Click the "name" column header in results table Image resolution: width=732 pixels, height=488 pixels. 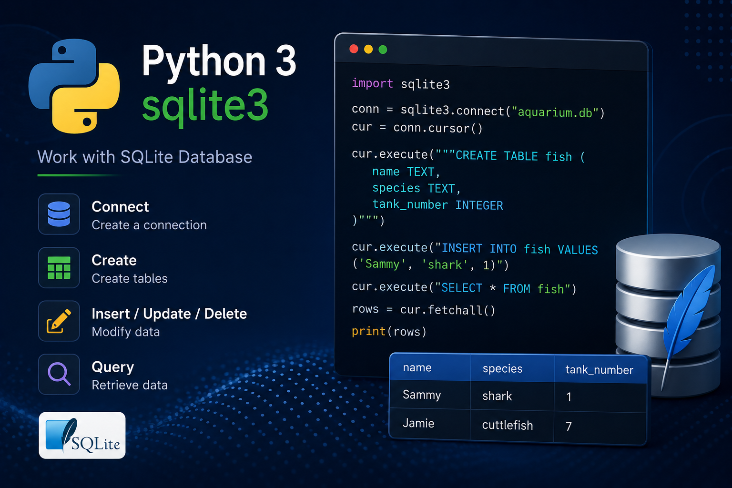417,367
